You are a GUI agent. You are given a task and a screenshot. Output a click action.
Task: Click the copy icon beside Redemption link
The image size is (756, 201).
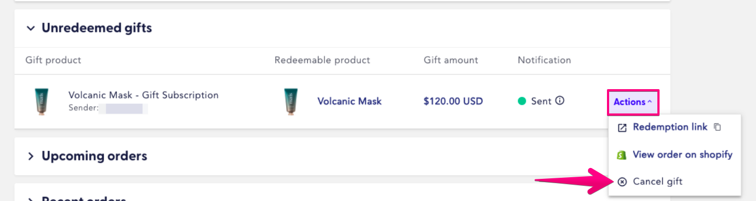click(717, 128)
